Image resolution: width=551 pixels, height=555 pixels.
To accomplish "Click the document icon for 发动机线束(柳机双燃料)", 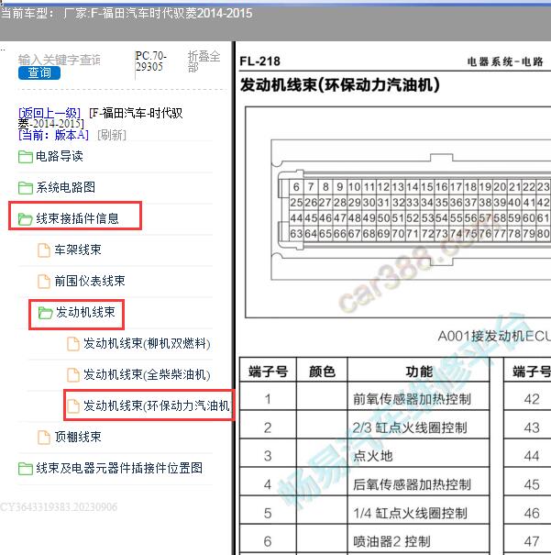I will (x=73, y=344).
